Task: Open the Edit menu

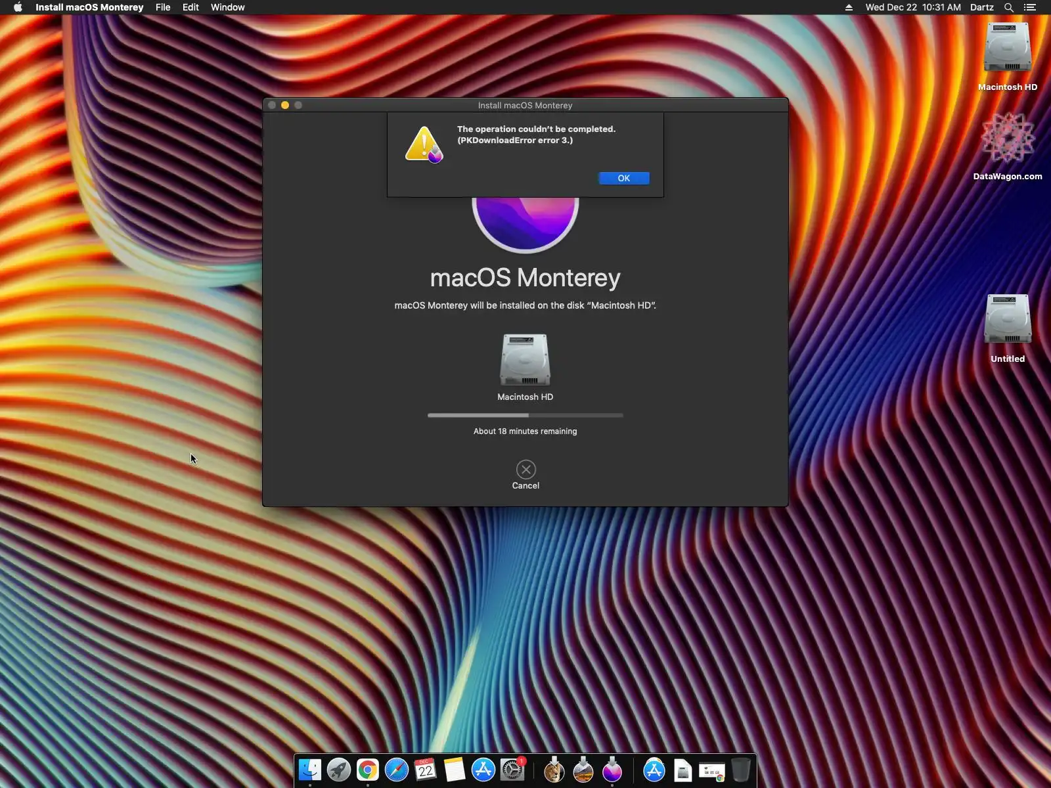Action: click(190, 7)
